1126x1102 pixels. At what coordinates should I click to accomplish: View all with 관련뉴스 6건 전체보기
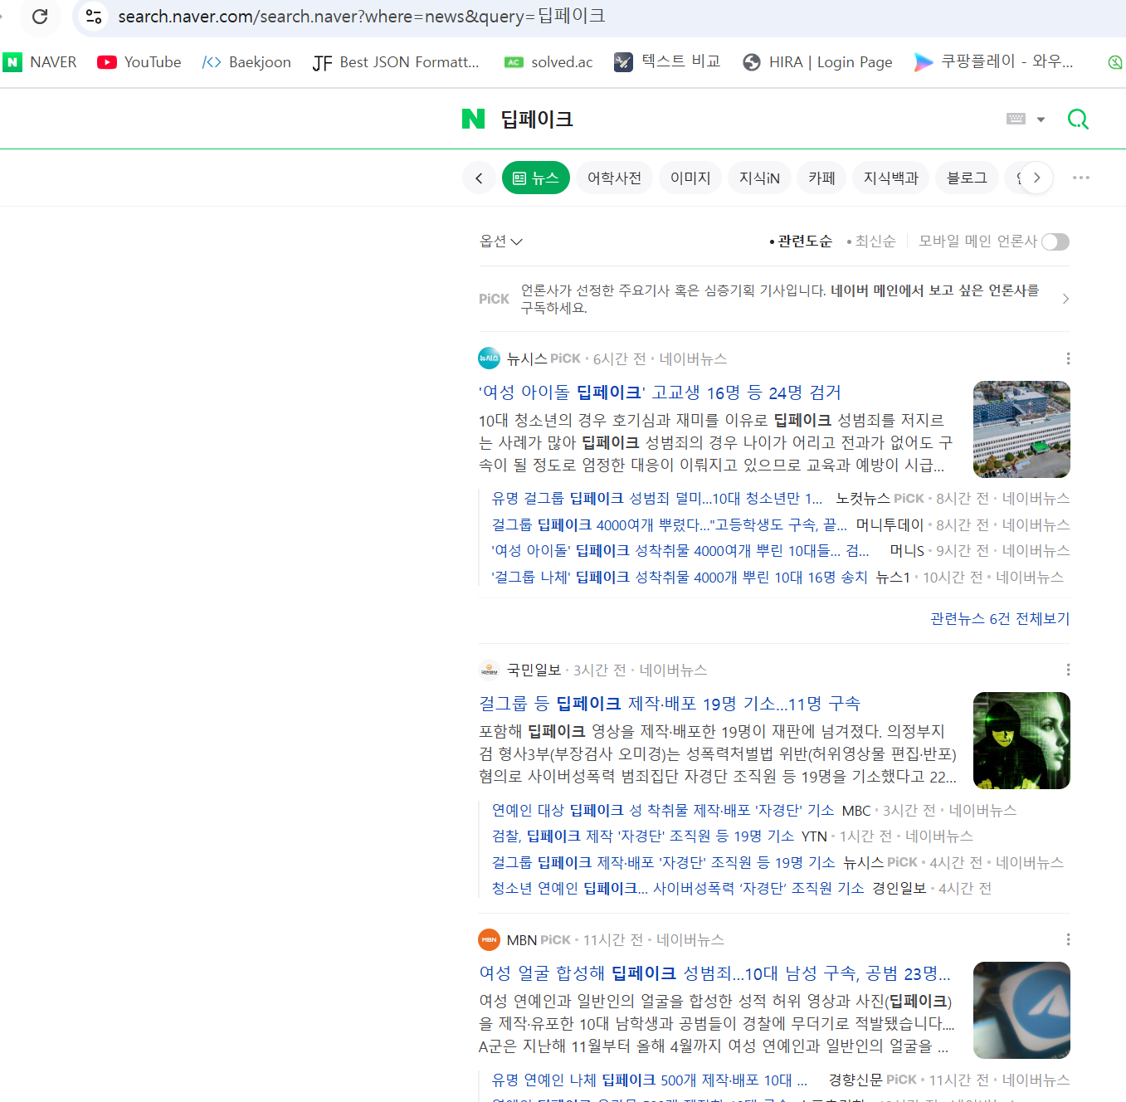point(1000,619)
